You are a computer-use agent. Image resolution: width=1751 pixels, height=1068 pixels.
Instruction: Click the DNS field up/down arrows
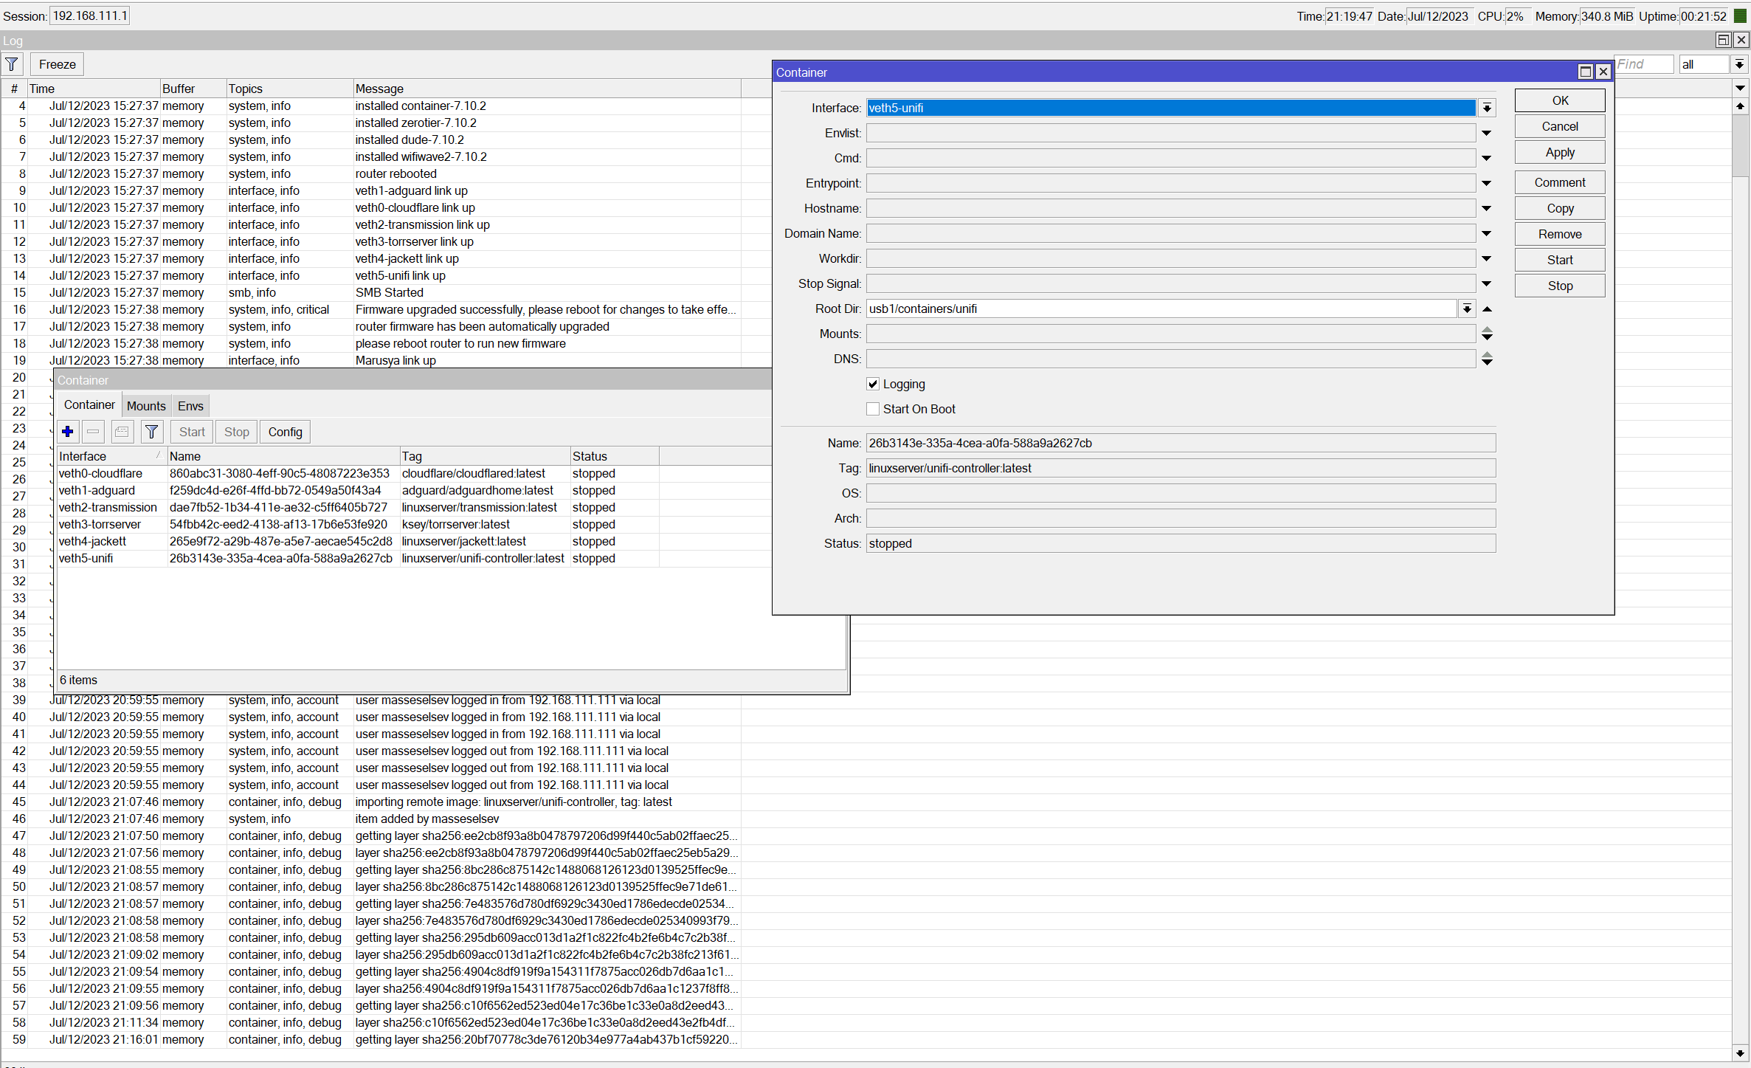(x=1487, y=359)
